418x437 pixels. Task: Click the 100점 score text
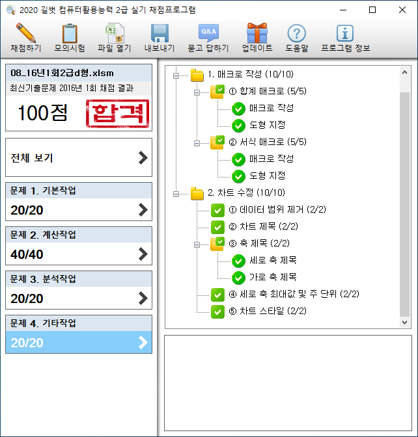42,113
